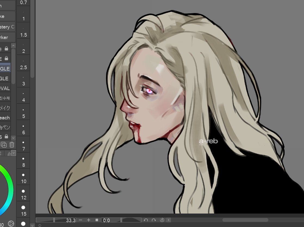
Task: Click the duplicate subtool icon above the color wheel
Action: coord(4,145)
